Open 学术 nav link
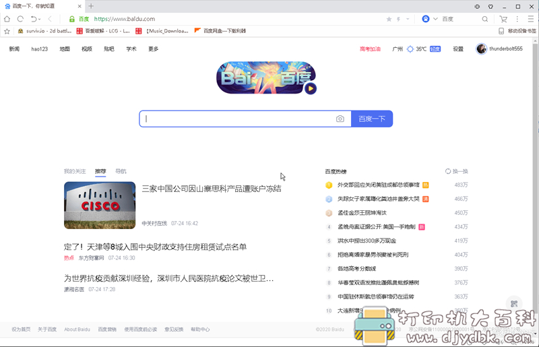The width and height of the screenshot is (539, 347). [131, 49]
